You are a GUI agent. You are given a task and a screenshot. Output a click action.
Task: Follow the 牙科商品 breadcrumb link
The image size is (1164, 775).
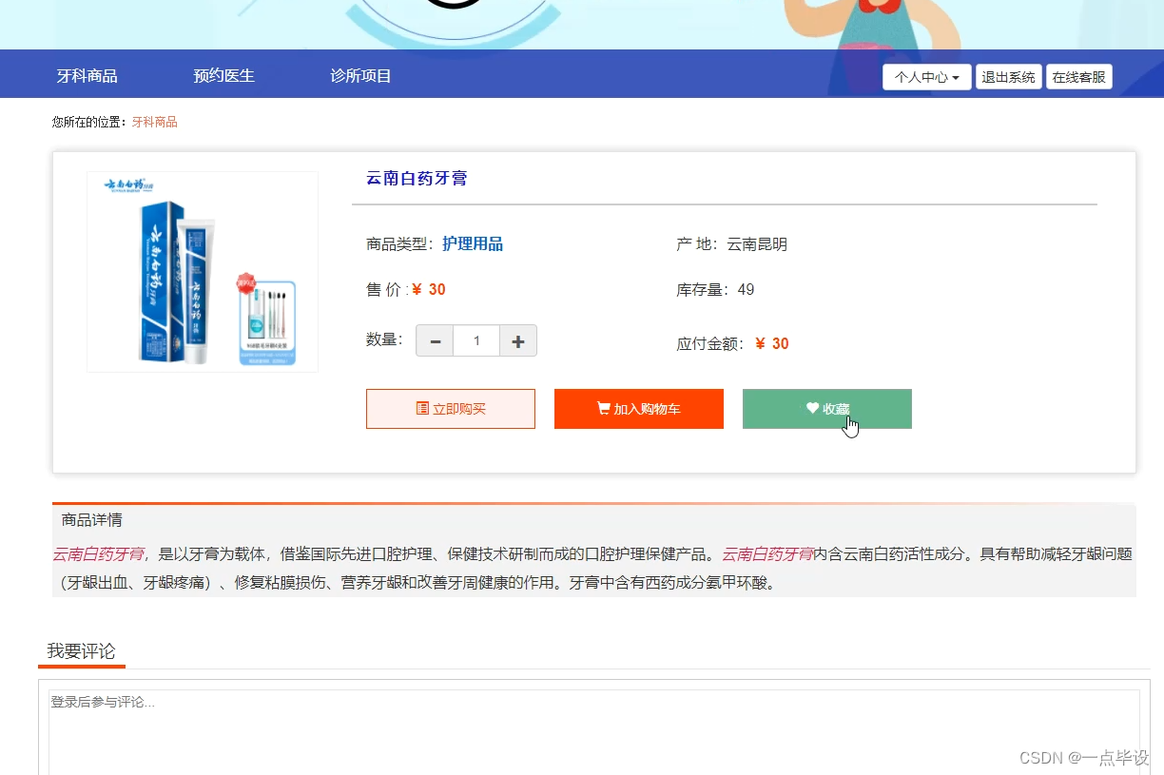click(154, 123)
